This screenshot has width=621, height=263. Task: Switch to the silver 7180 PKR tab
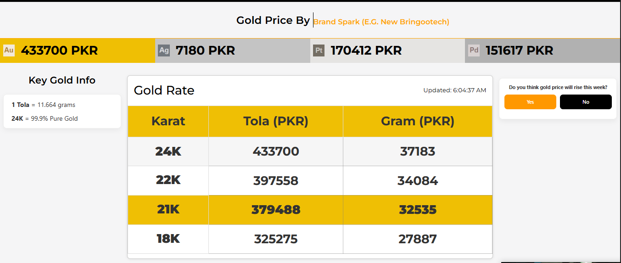[x=205, y=50]
